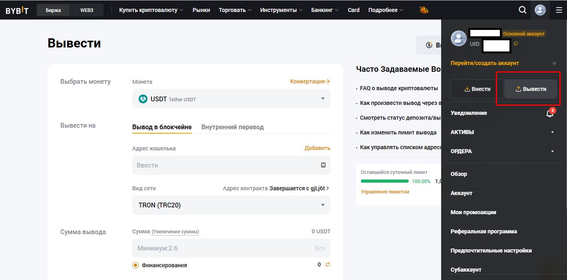The width and height of the screenshot is (567, 280).
Task: Open the TRON (TRC20) network dropdown
Action: 231,205
